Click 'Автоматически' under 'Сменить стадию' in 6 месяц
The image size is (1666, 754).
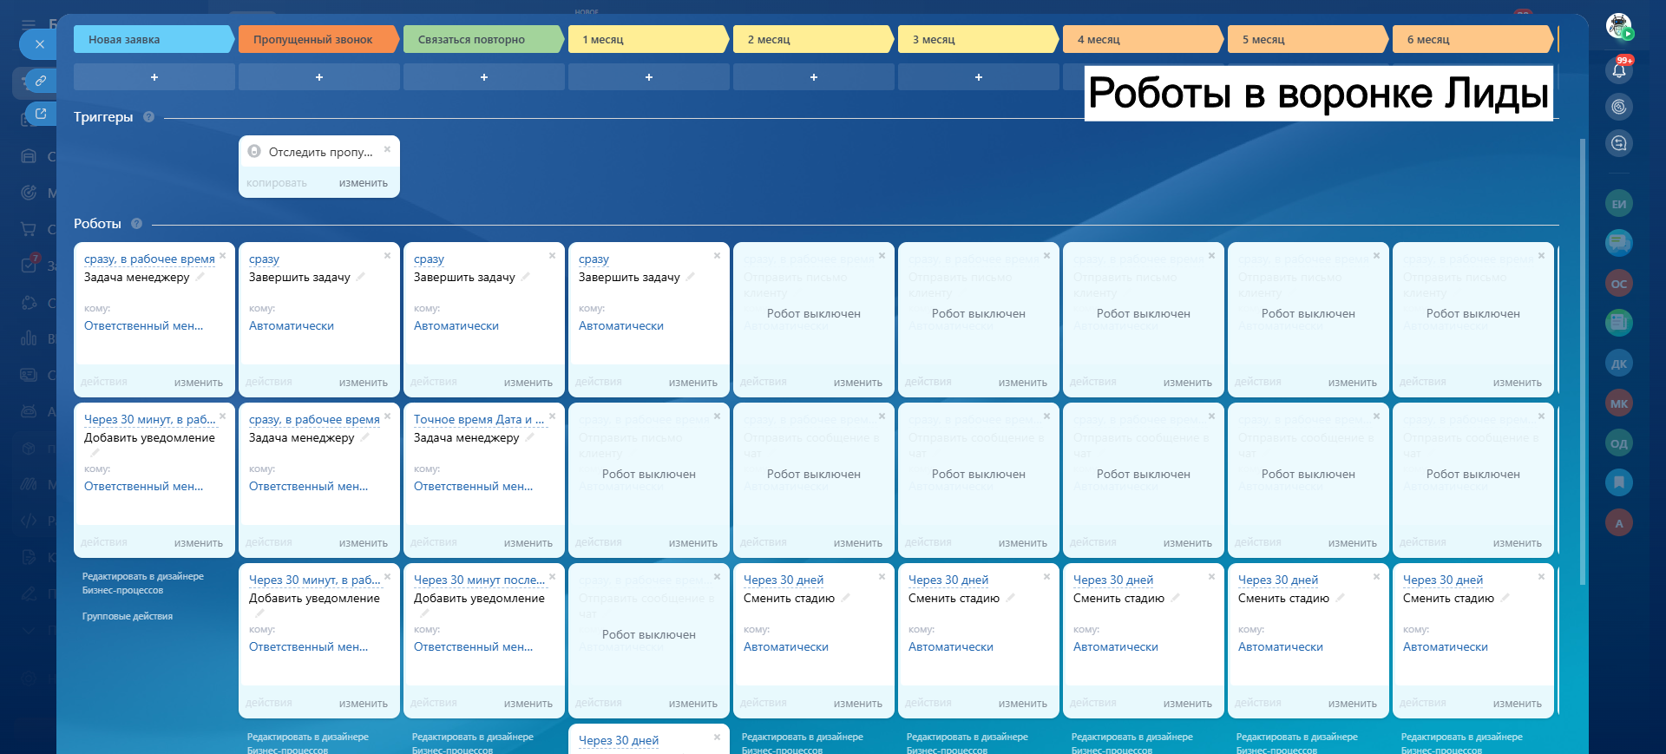click(x=1446, y=647)
